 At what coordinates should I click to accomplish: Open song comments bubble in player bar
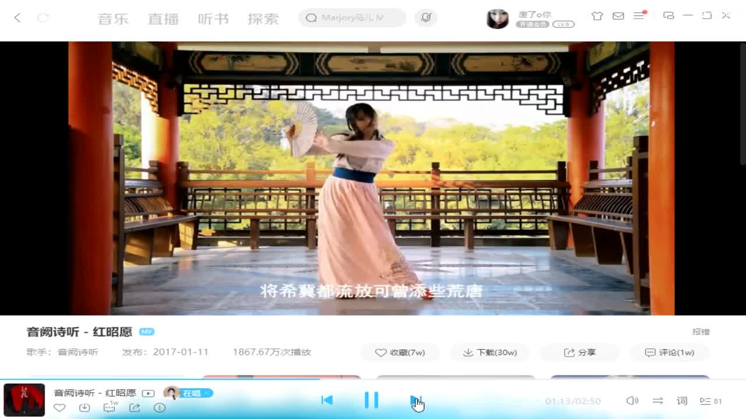tap(110, 407)
